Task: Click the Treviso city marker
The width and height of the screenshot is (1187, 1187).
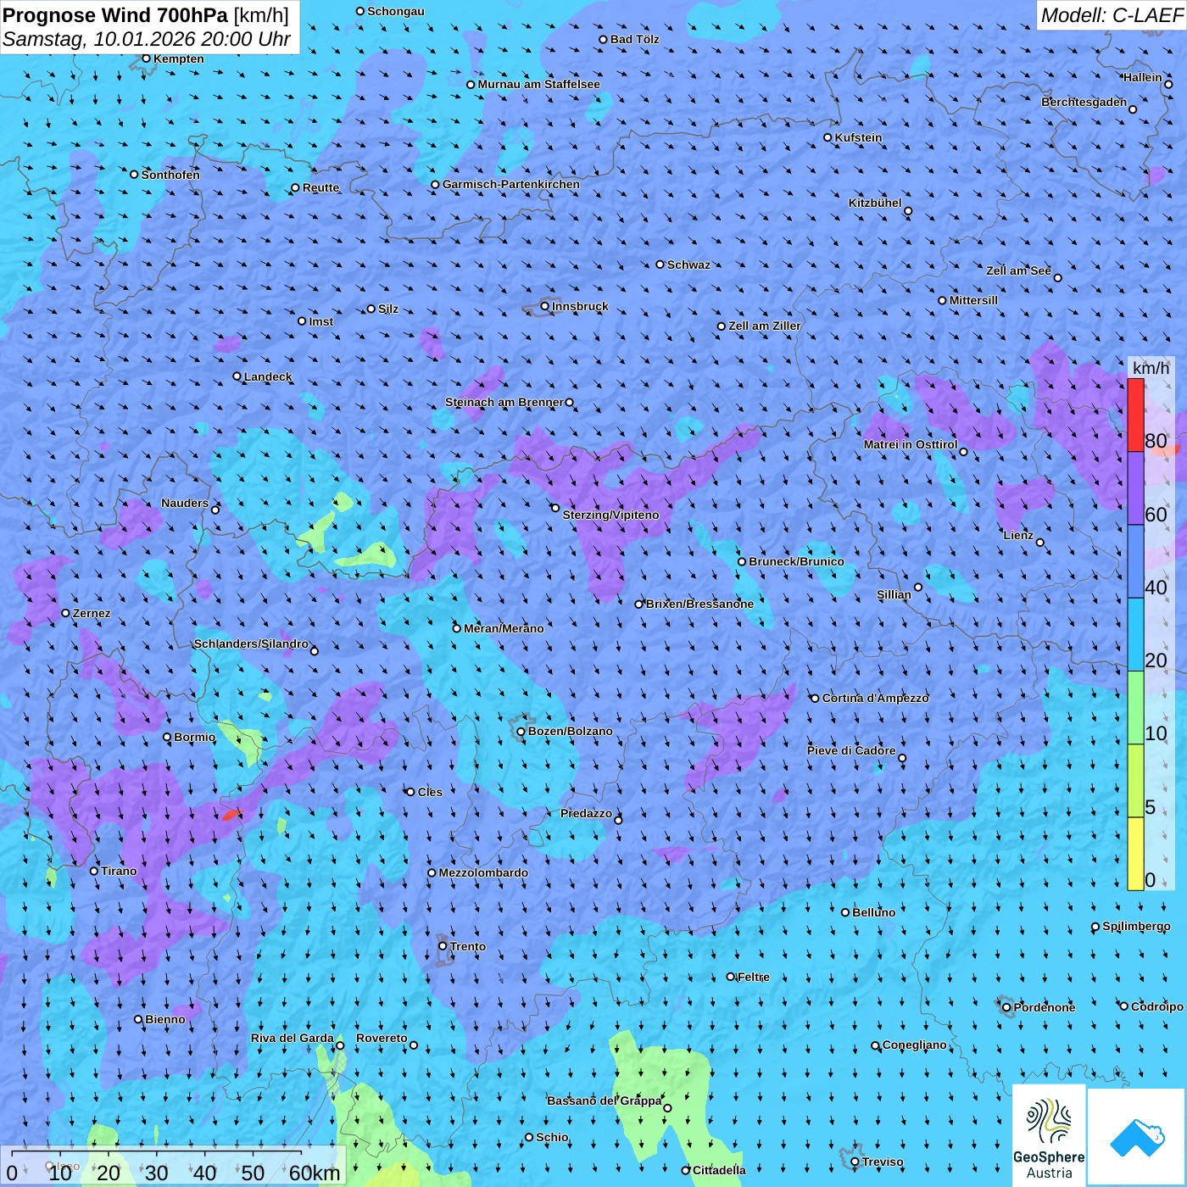Action: click(x=855, y=1162)
